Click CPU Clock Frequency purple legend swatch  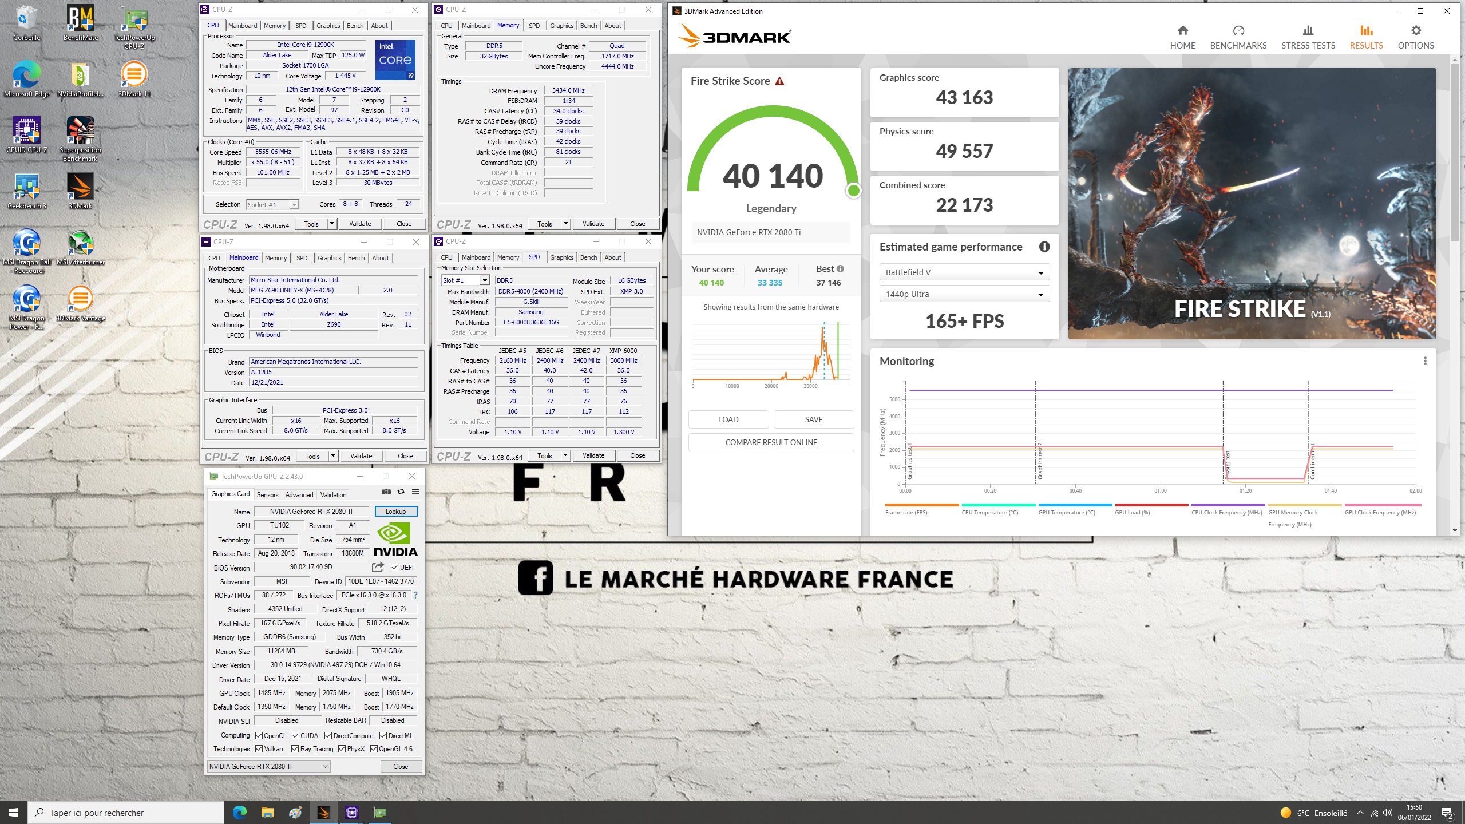coord(1228,505)
